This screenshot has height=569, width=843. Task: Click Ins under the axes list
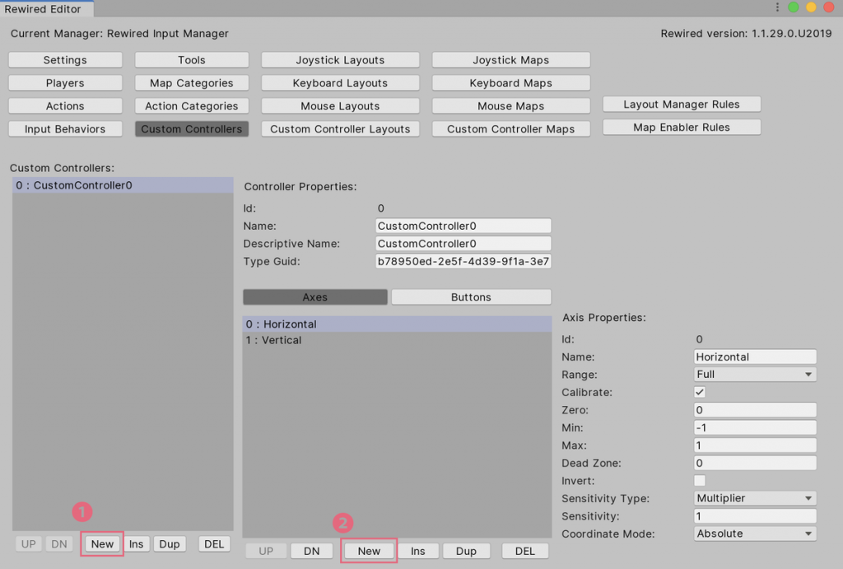[x=417, y=551]
